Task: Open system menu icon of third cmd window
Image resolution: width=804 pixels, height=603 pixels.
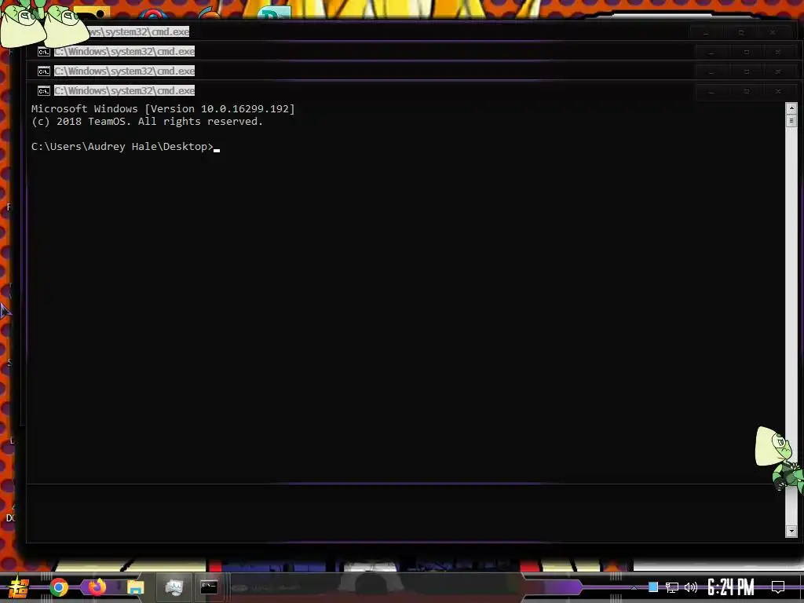Action: (x=44, y=52)
